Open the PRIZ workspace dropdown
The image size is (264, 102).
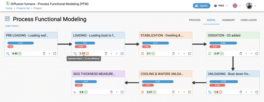[x=221, y=6]
